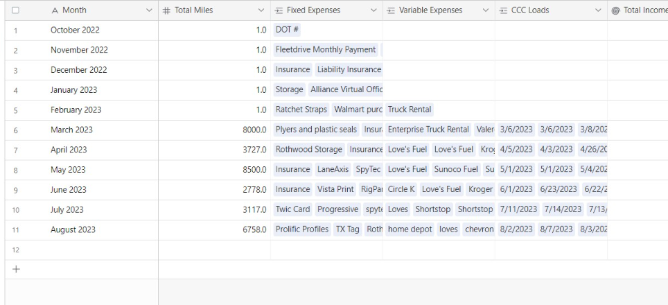Select the August 2023 cell

click(73, 229)
